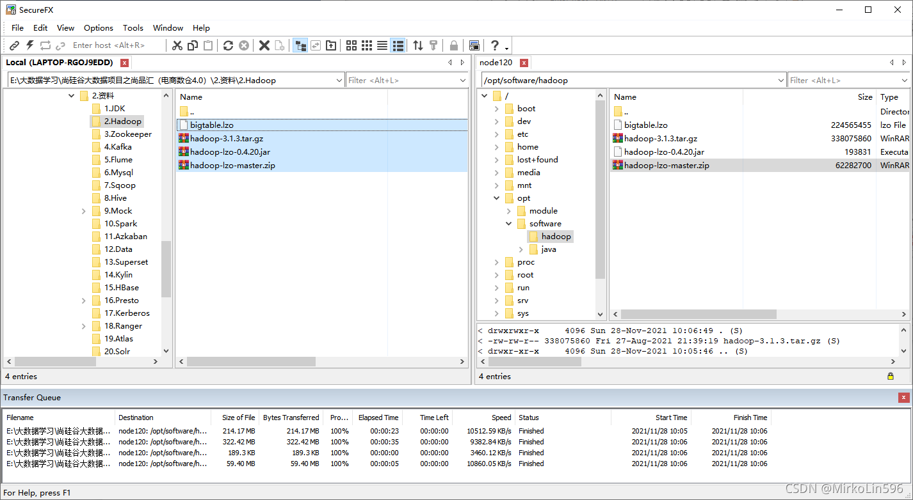This screenshot has height=500, width=913.
Task: Select remote file hadoop-lzo-0.4.20.jar
Action: [x=664, y=152]
